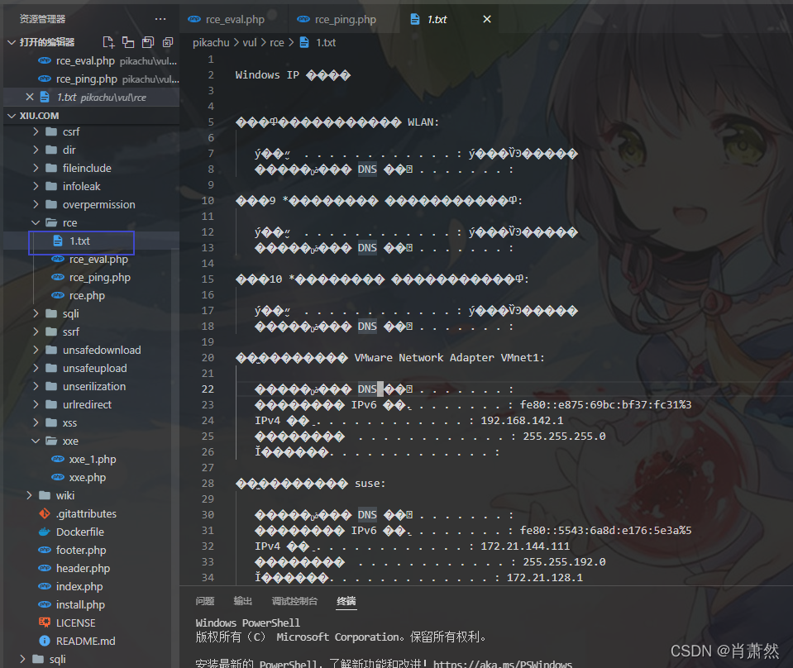
Task: Click the README.md info icon
Action: click(45, 641)
